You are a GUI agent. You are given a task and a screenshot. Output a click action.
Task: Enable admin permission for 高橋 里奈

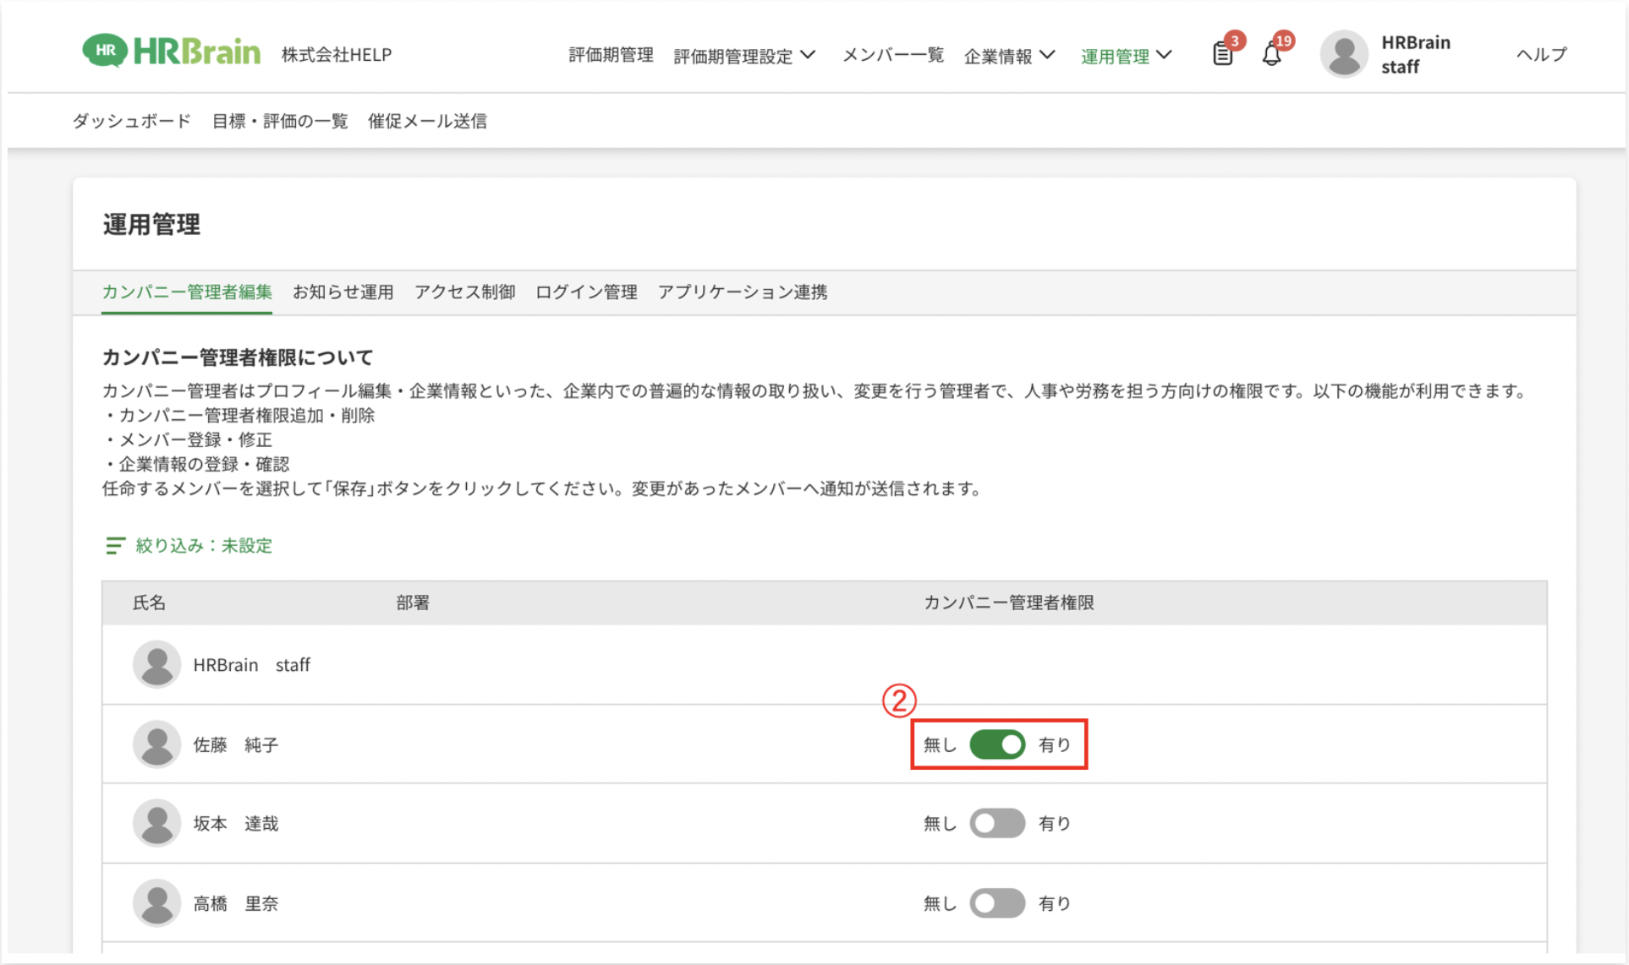997,903
